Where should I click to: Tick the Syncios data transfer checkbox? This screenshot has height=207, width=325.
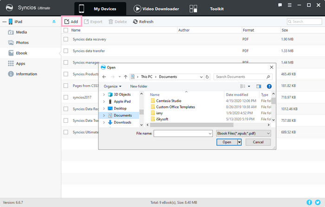66,51
